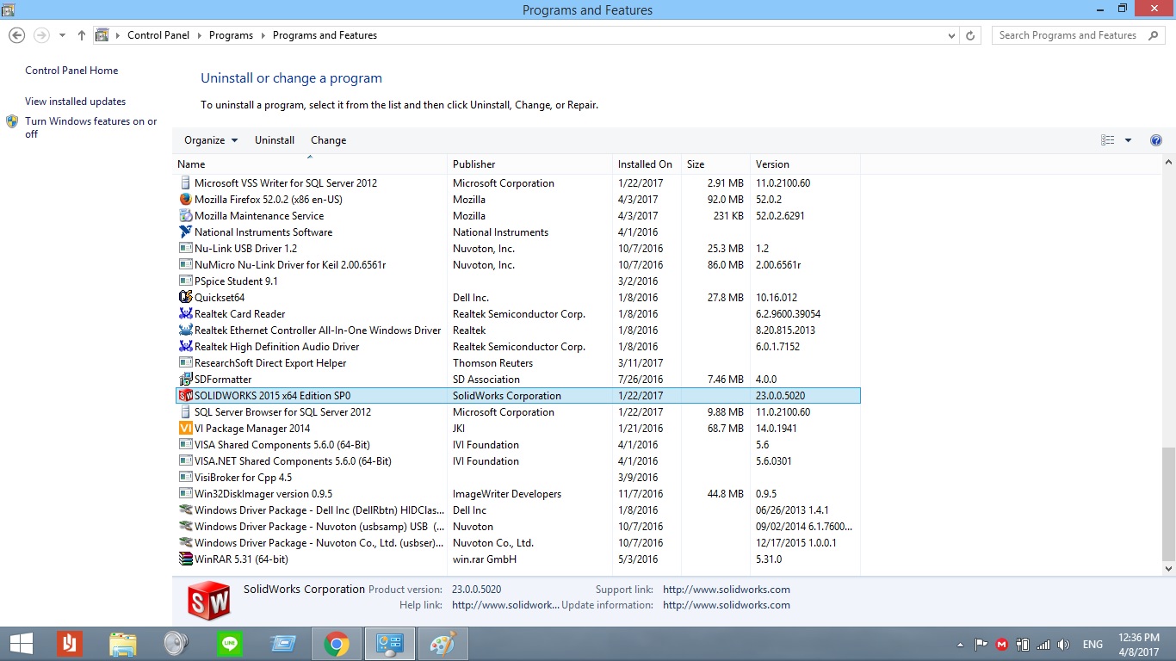Open the Windows Start button
This screenshot has height=661, width=1176.
pos(21,644)
